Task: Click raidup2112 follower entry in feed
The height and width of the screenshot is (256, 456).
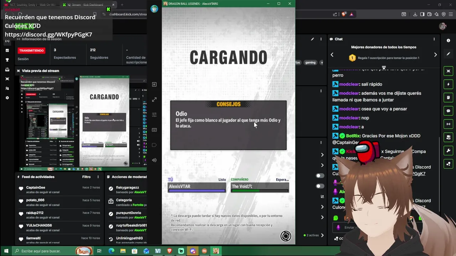Action: tap(60, 215)
